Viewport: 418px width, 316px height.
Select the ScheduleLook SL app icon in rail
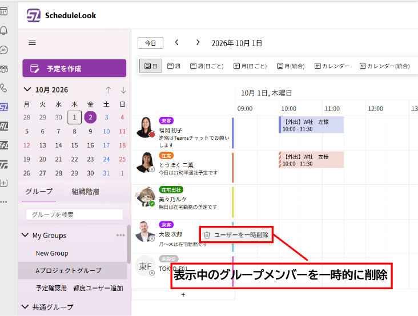4,107
